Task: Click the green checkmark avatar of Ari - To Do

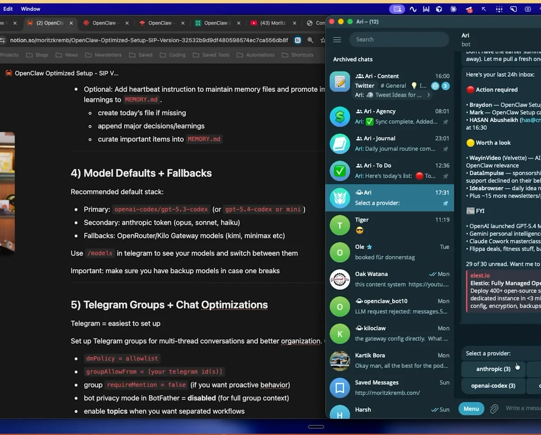Action: (x=339, y=171)
